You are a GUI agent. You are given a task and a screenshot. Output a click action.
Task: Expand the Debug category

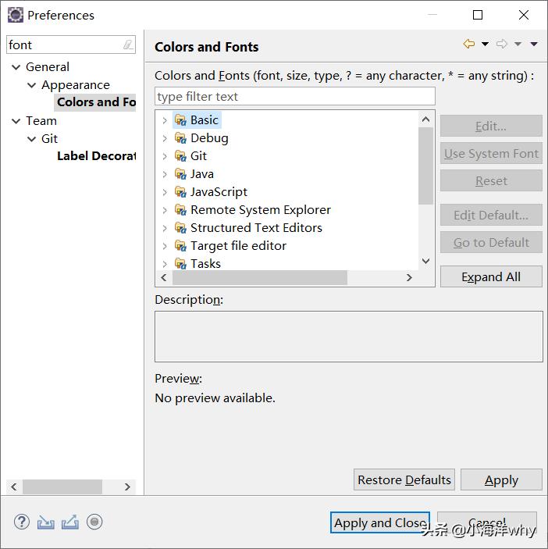165,138
